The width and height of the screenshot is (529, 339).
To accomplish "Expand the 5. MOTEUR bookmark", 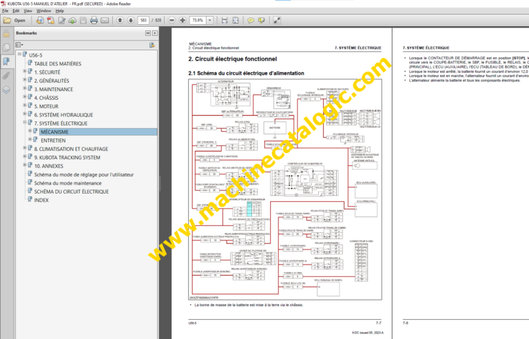I will point(25,105).
